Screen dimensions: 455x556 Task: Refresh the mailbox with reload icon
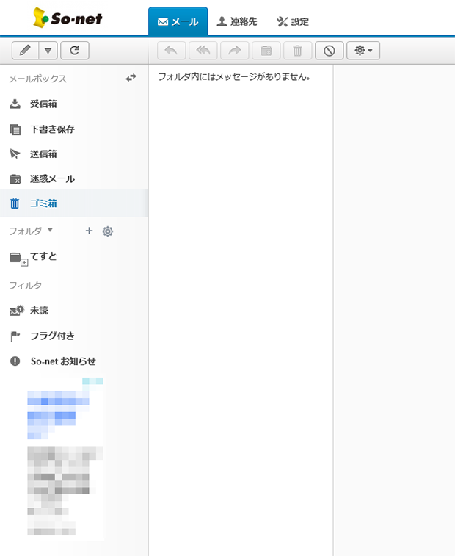74,51
